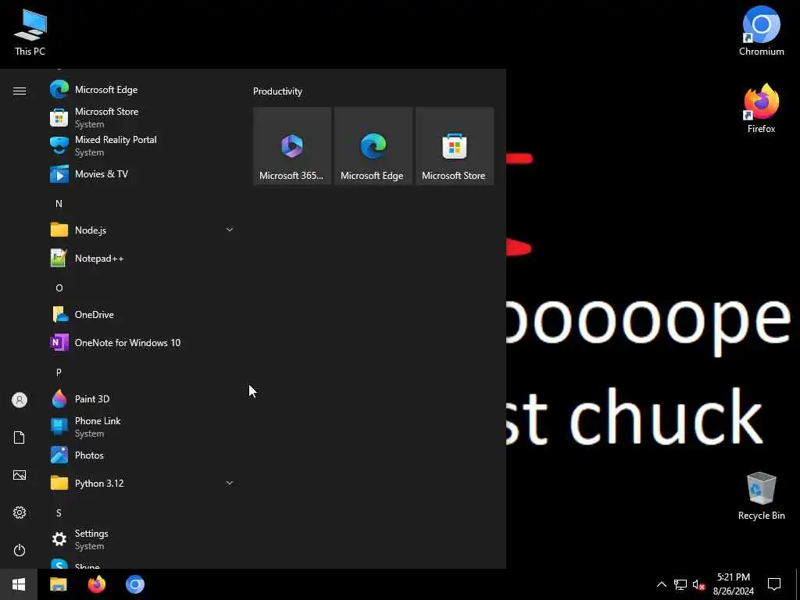This screenshot has width=800, height=600.
Task: Open the Photos app
Action: (x=142, y=455)
